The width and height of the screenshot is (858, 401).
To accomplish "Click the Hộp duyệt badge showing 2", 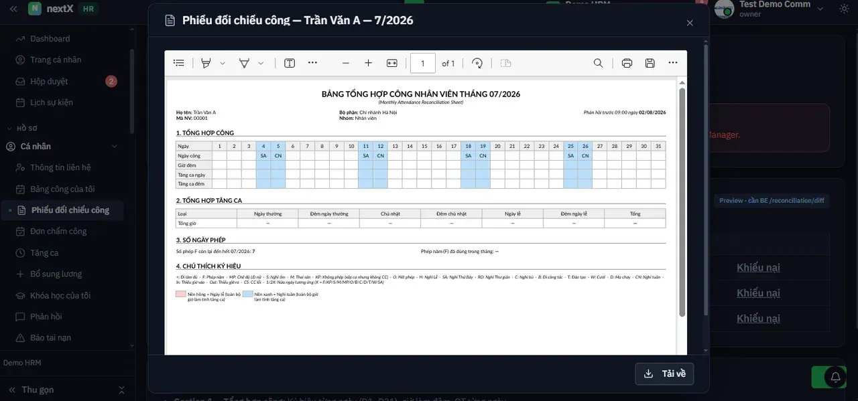I will (x=111, y=81).
